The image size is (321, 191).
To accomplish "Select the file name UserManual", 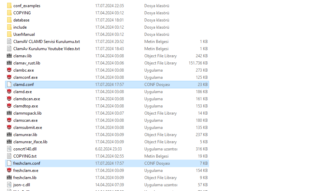I will [24, 34].
